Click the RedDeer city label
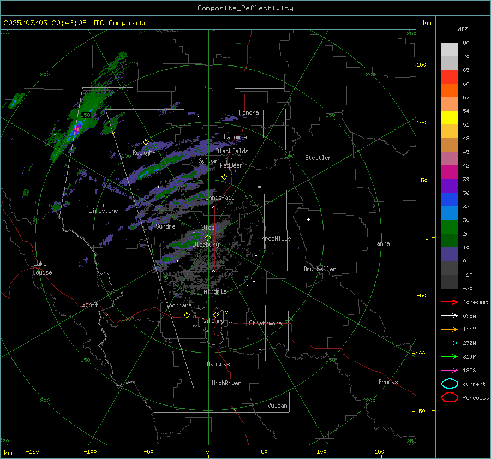 pos(231,165)
